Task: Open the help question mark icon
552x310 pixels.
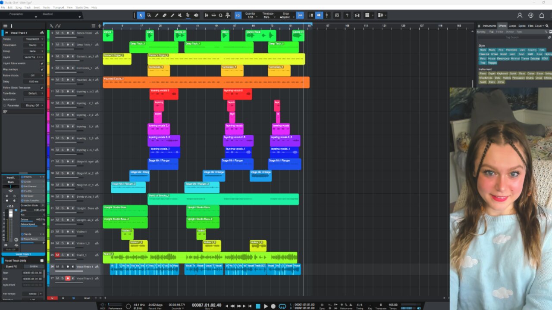Action: pyautogui.click(x=347, y=15)
